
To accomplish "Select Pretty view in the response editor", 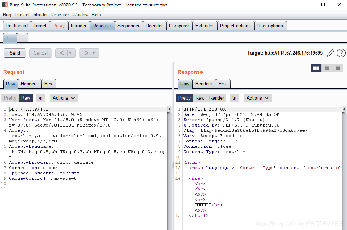I will (x=184, y=98).
